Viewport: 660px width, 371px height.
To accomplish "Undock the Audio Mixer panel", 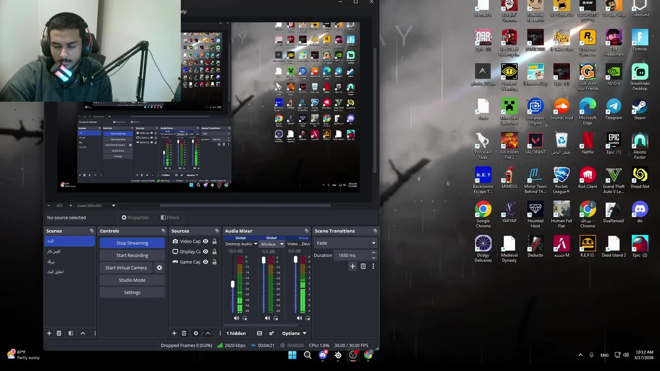I will (x=306, y=231).
